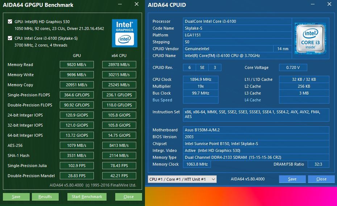The height and width of the screenshot is (206, 337).
Task: Open the Results button in GPGPU Benchmark
Action: 45,197
